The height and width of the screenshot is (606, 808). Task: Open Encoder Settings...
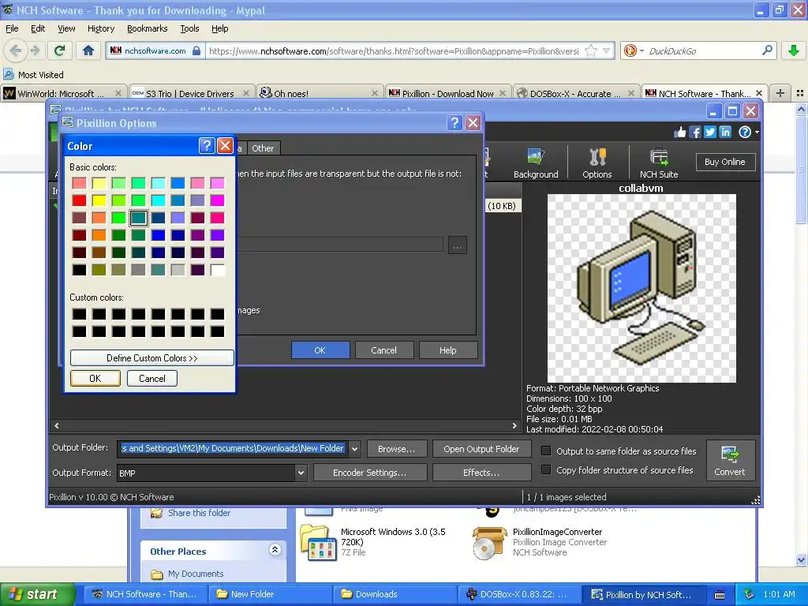(369, 473)
